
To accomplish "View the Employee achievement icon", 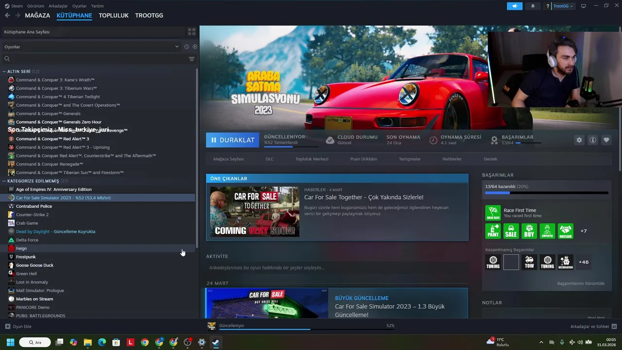I will point(547,231).
